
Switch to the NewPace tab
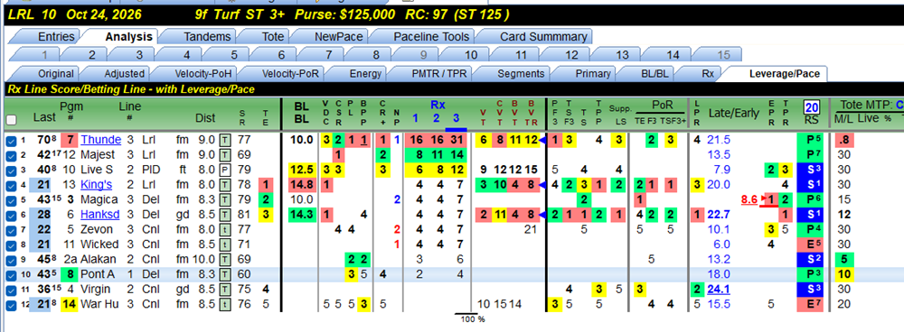coord(338,36)
